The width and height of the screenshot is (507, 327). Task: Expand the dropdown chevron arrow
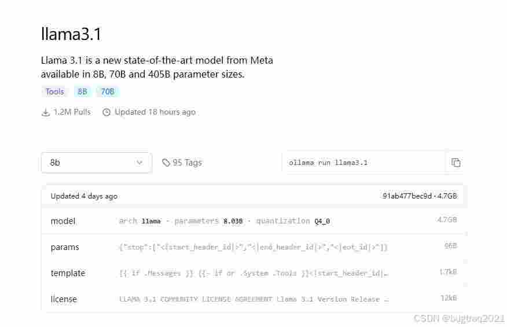point(139,163)
